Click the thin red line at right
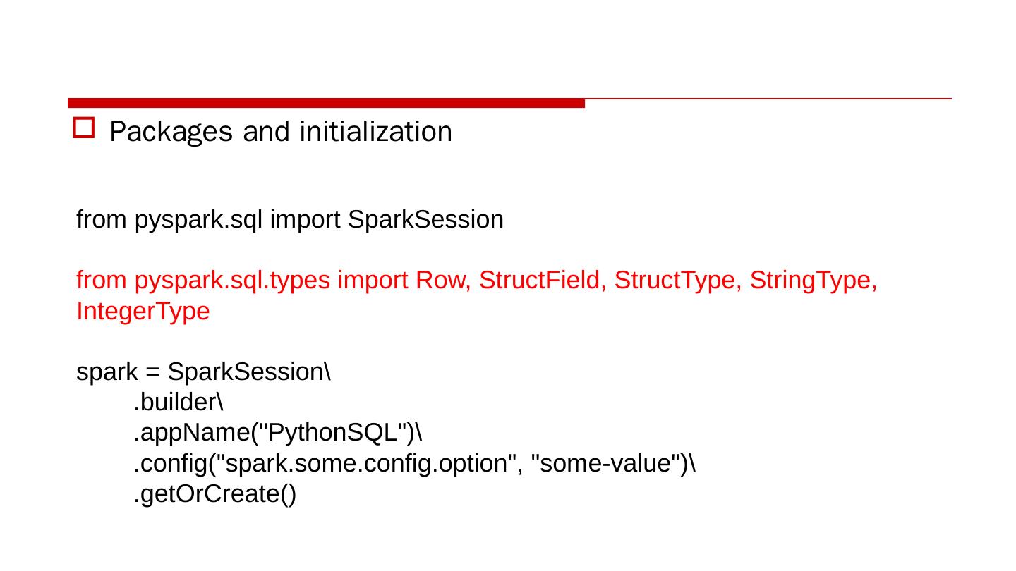The image size is (1016, 571). click(768, 99)
